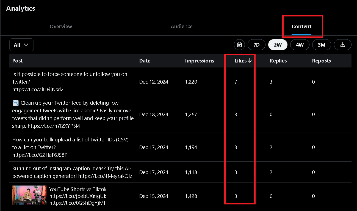Switch to the Content tab
This screenshot has width=357, height=211.
point(301,27)
